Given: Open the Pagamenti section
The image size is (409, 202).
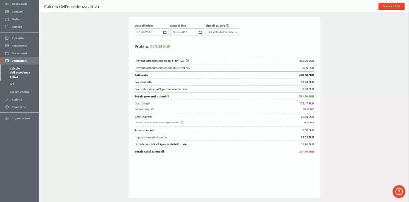Looking at the screenshot, I should [19, 46].
